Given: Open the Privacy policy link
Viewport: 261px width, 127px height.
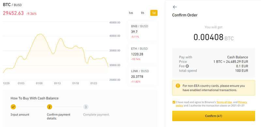Looking at the screenshot, I should (x=211, y=104).
